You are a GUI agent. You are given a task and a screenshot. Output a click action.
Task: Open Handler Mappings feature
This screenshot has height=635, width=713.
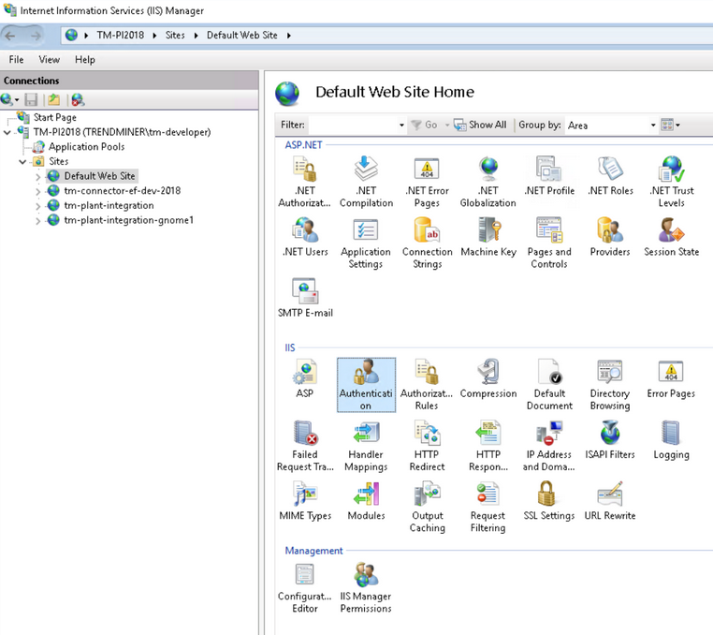click(x=366, y=434)
